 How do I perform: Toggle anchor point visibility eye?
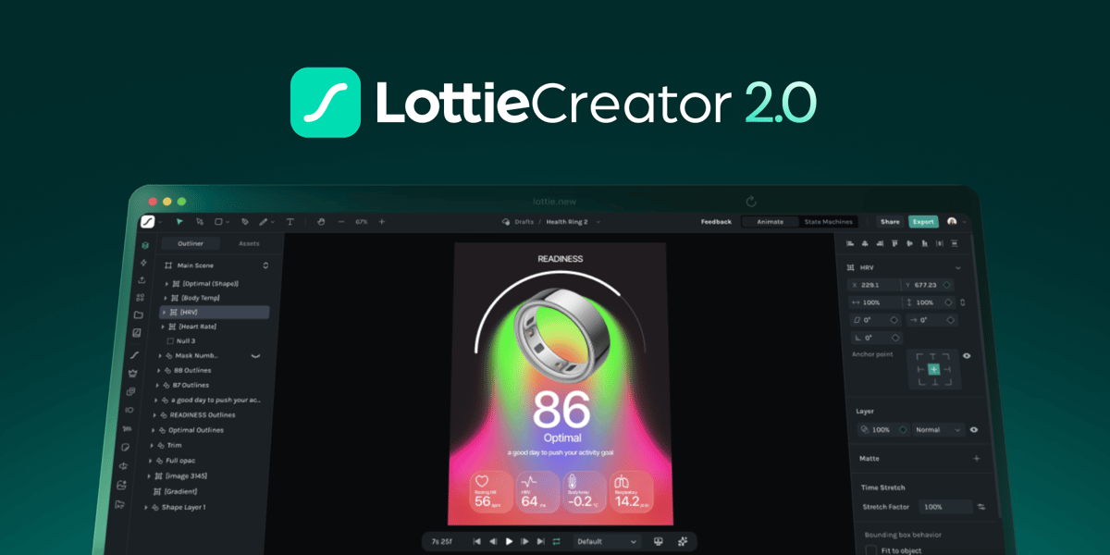click(x=967, y=355)
